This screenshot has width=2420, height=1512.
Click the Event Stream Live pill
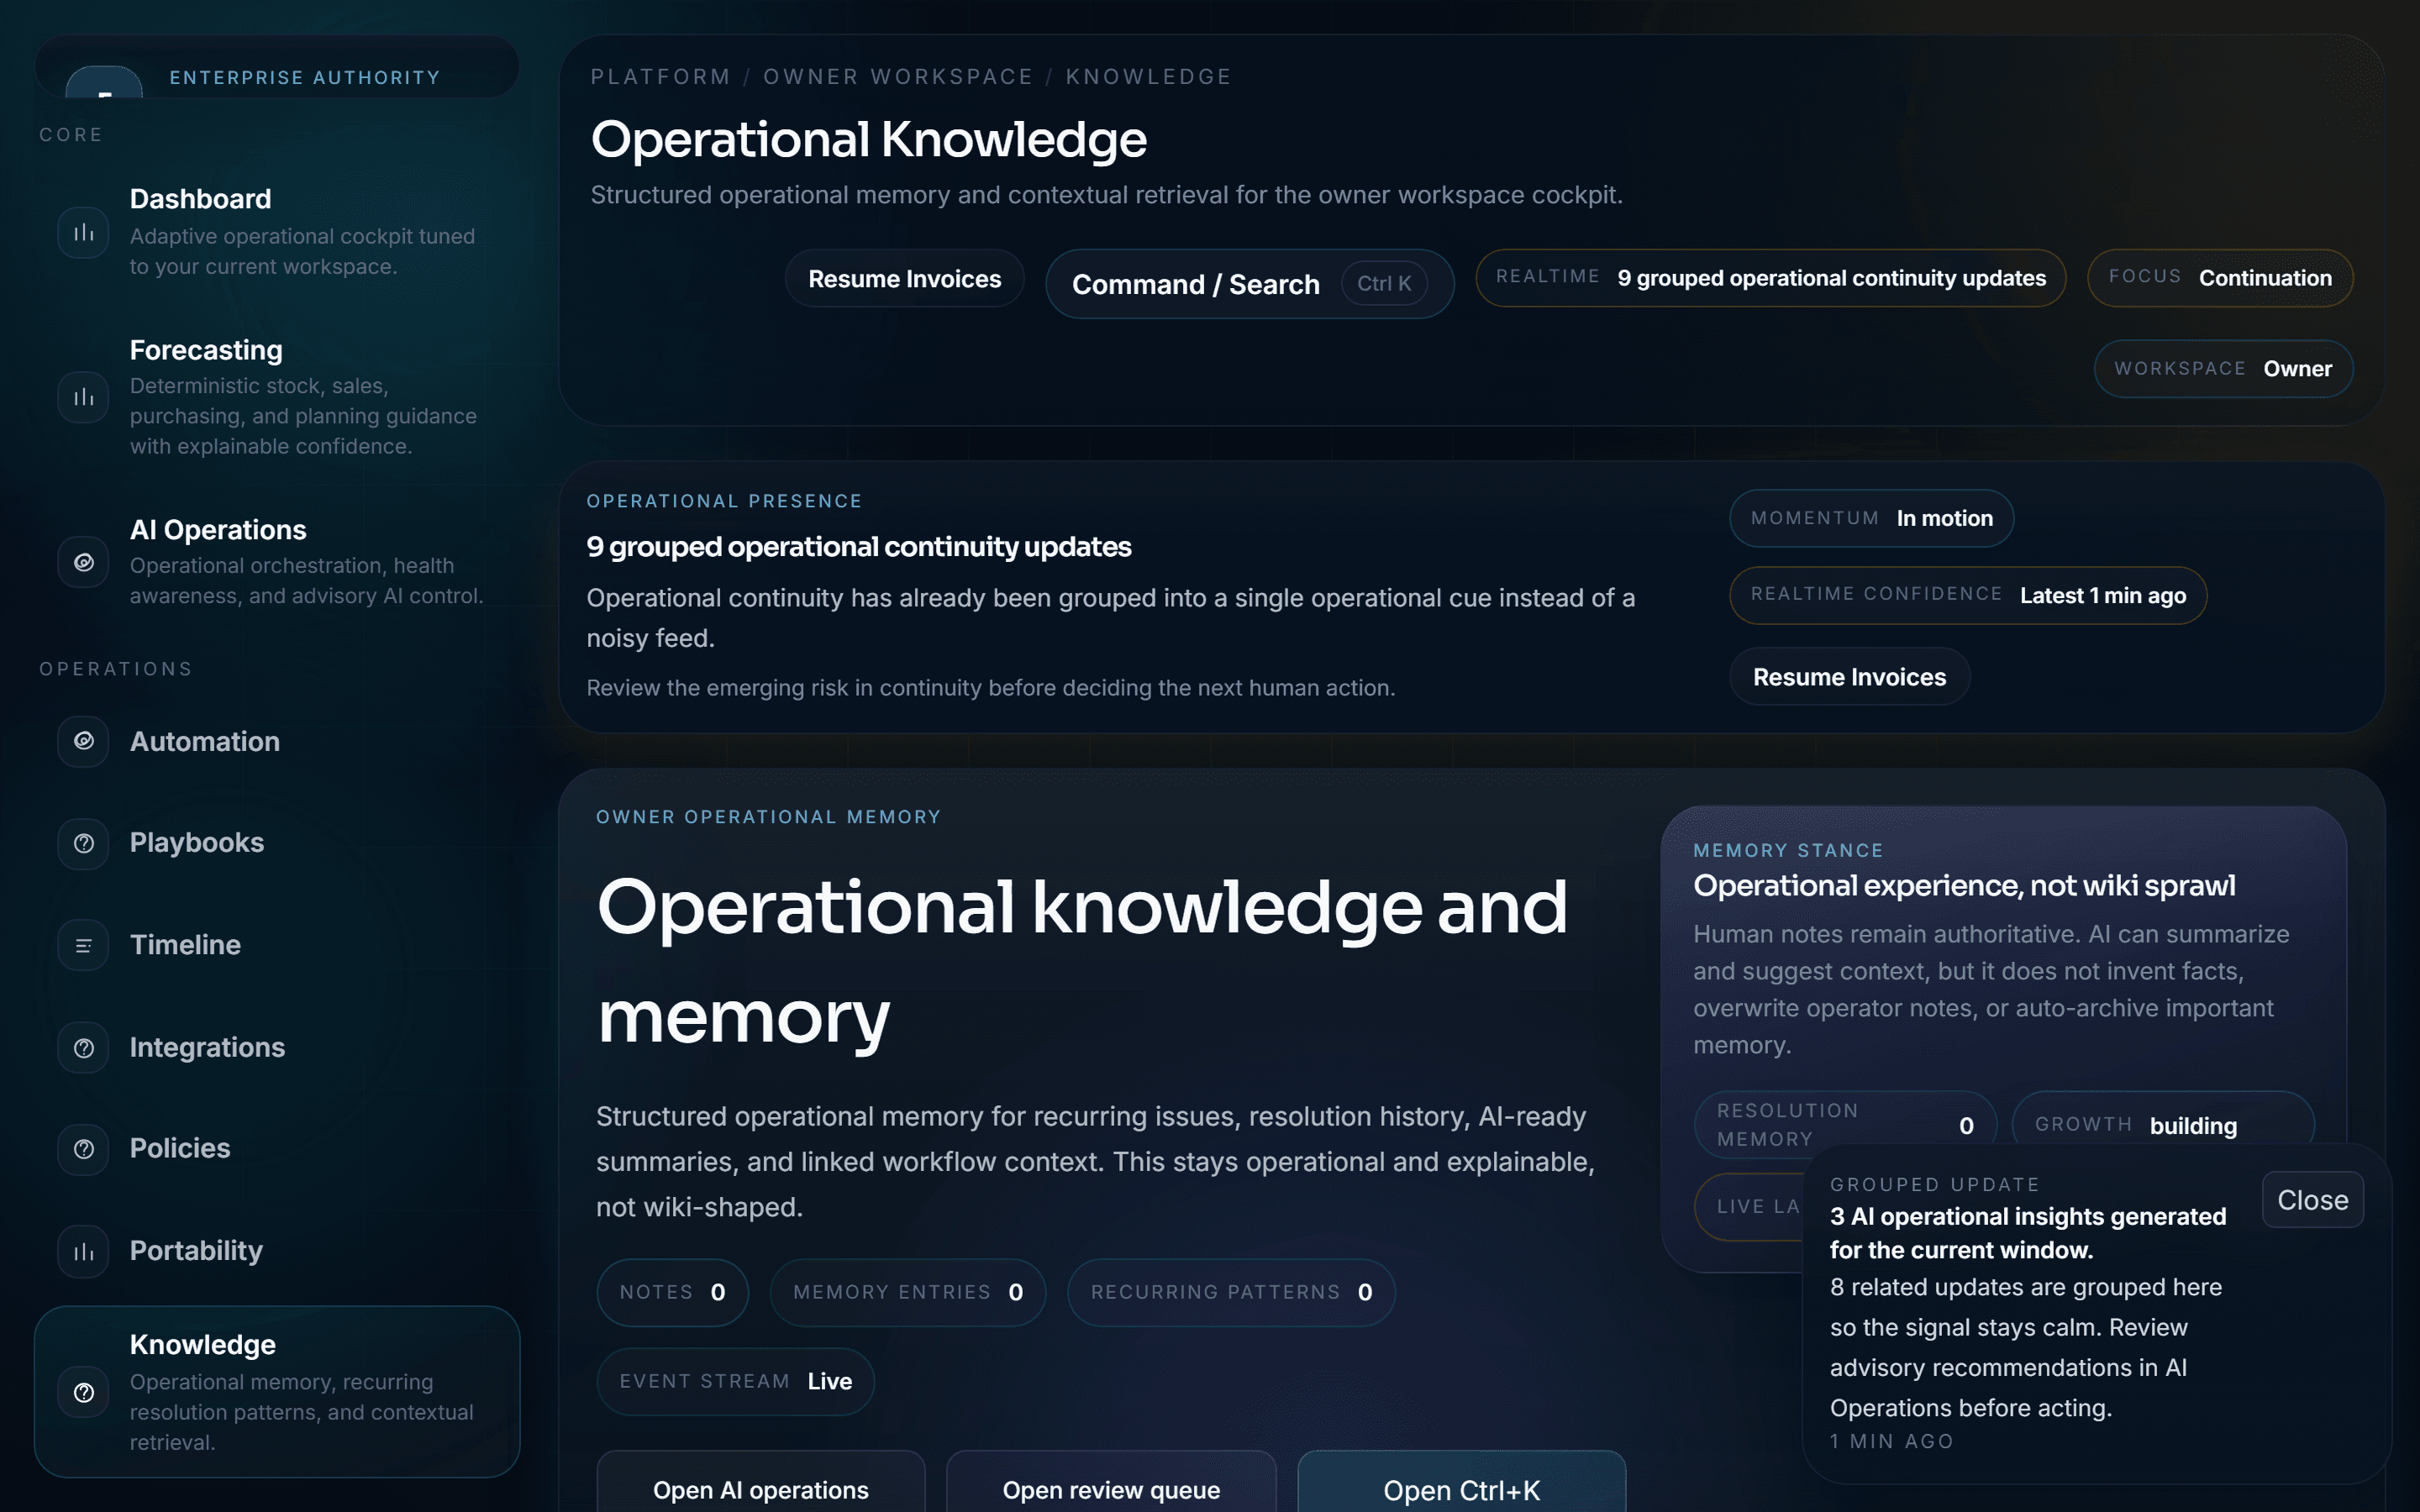tap(735, 1381)
